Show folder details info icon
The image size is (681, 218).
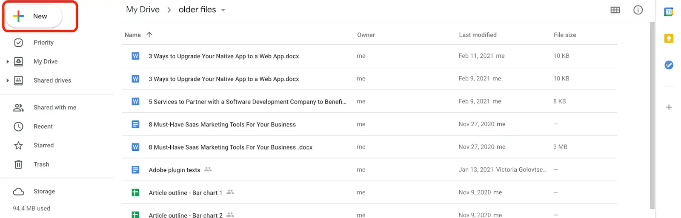(x=638, y=10)
